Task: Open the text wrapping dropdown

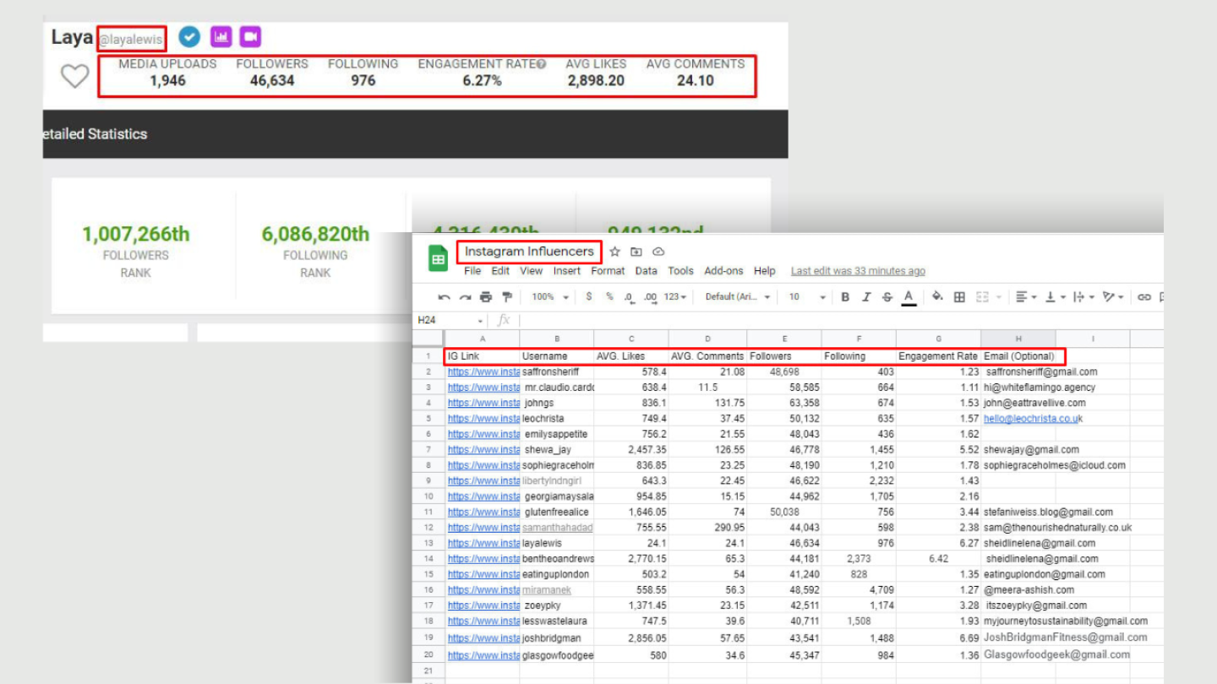Action: tap(1083, 297)
